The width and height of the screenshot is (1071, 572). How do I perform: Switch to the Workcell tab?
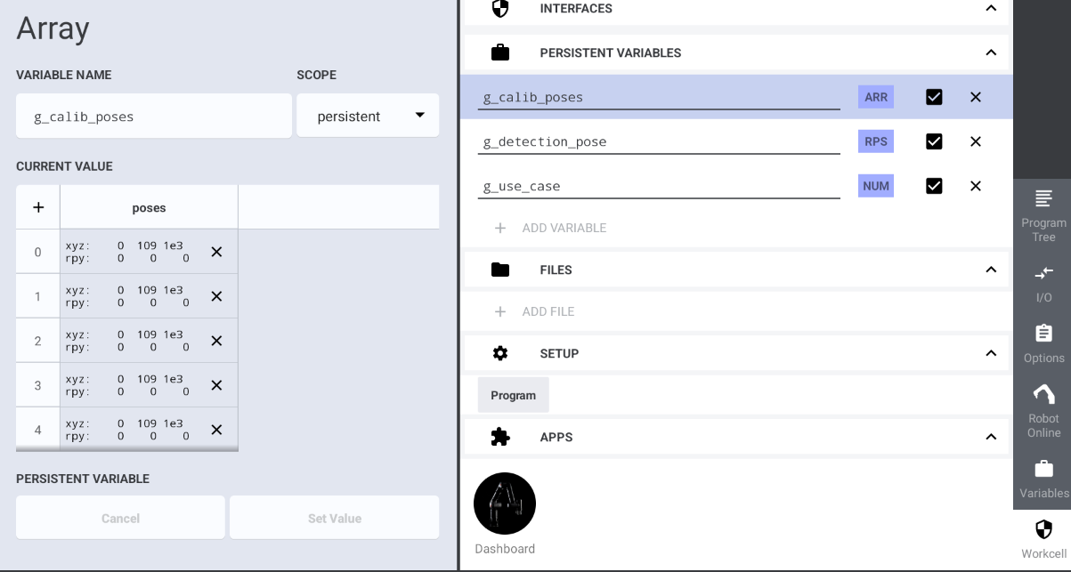1043,539
